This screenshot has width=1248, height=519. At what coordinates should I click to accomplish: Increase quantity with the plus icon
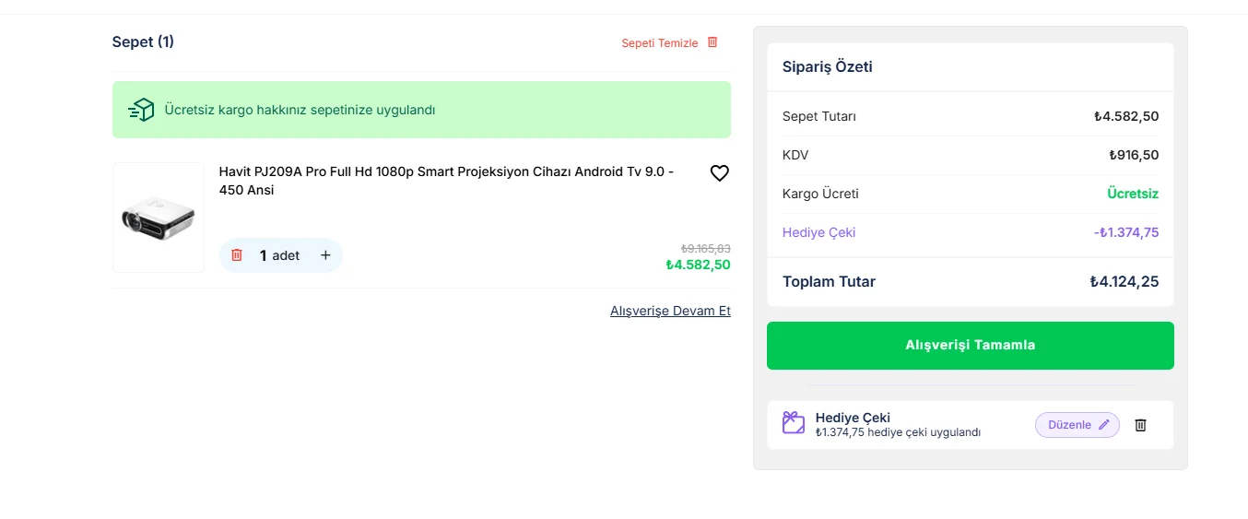325,255
